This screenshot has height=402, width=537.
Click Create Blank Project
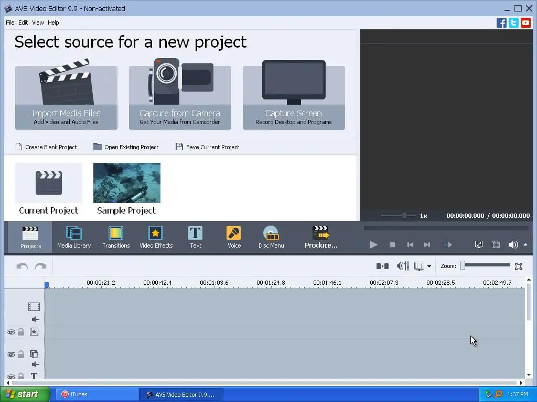tap(46, 147)
